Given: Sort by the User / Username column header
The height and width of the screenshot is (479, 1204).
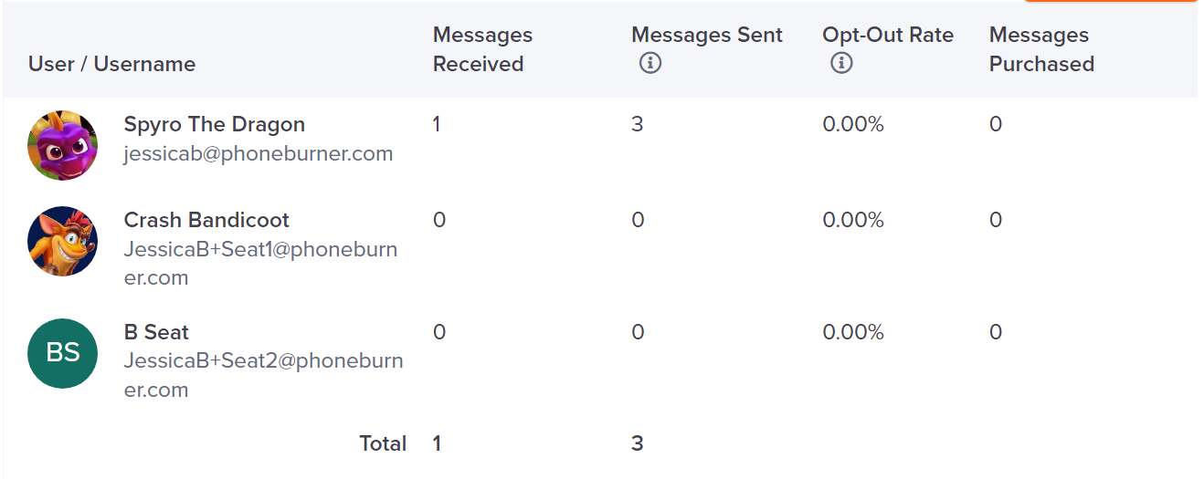Looking at the screenshot, I should pos(111,64).
